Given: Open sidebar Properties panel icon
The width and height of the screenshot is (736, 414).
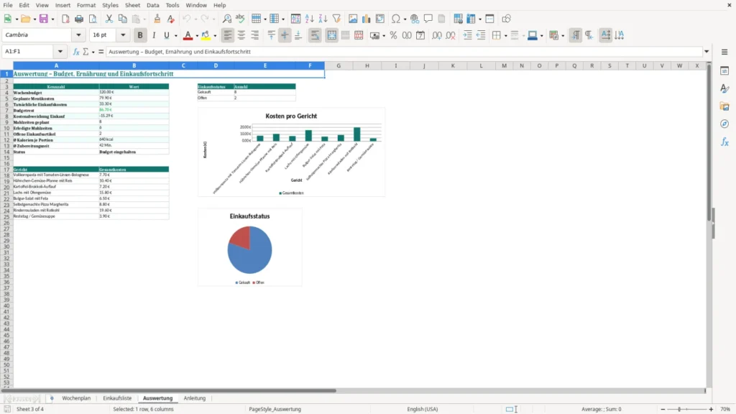Looking at the screenshot, I should pyautogui.click(x=724, y=71).
